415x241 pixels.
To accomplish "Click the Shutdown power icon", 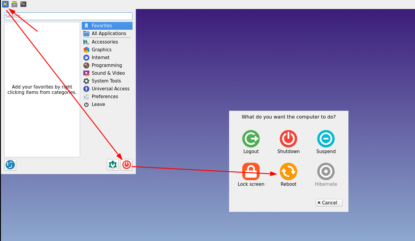I will click(x=288, y=139).
